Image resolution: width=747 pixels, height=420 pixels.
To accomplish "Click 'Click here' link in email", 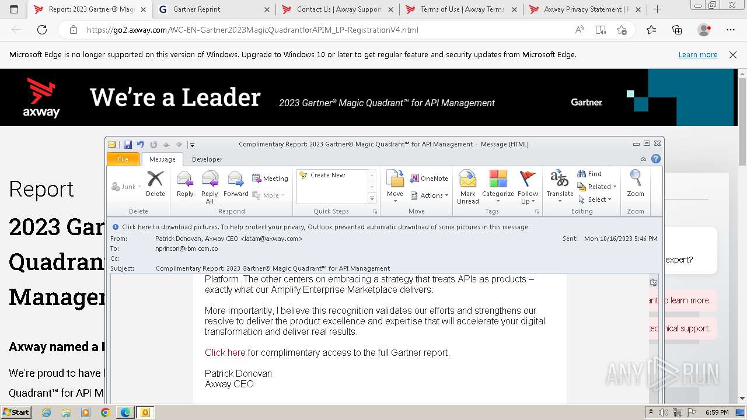I will (x=225, y=352).
